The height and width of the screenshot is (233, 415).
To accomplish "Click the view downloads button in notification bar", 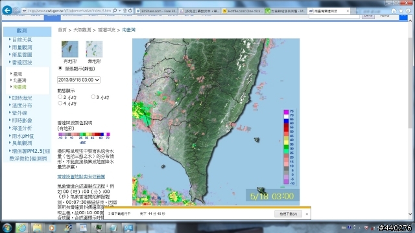I will (288, 214).
